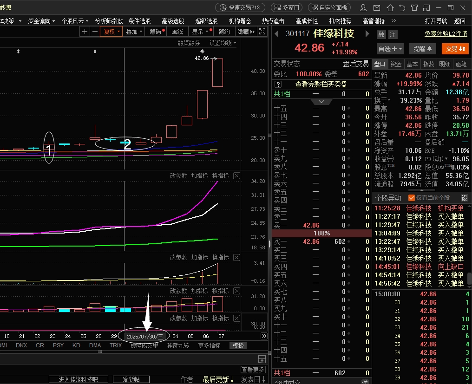Click the pop-out window icon in title bar
Screen dimensions: 472x384
[426, 8]
